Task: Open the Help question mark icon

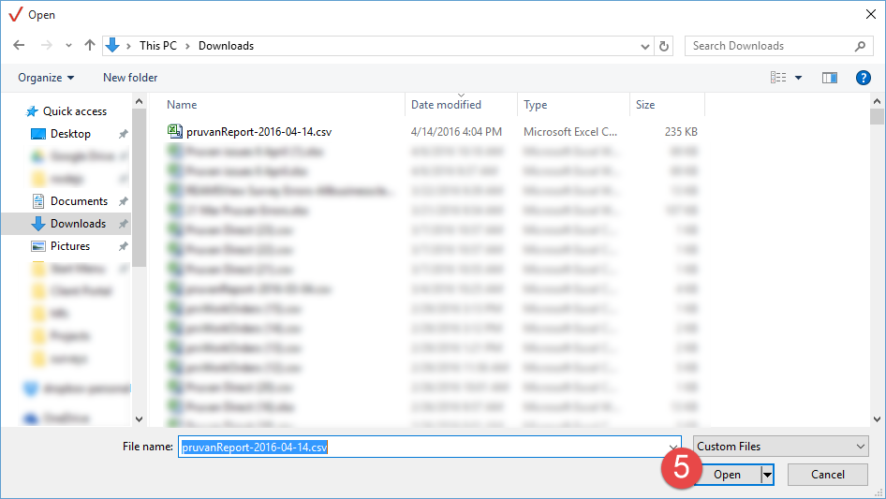Action: (864, 78)
